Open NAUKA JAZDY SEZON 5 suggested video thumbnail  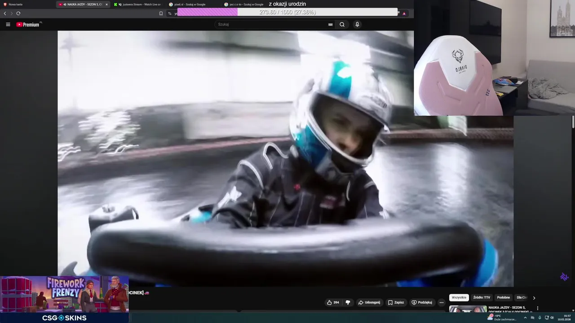468,309
